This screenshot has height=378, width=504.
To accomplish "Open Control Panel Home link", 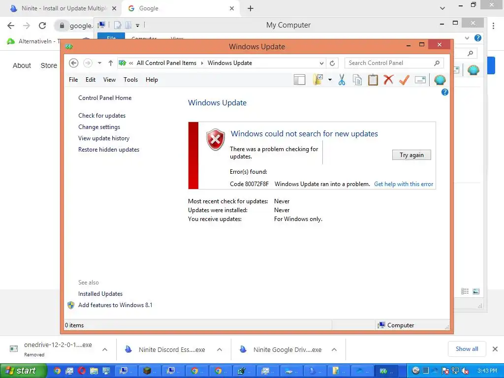I will tap(105, 98).
